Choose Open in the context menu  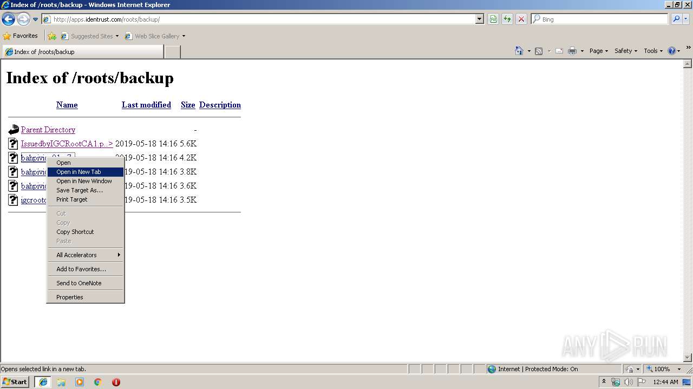(86, 163)
